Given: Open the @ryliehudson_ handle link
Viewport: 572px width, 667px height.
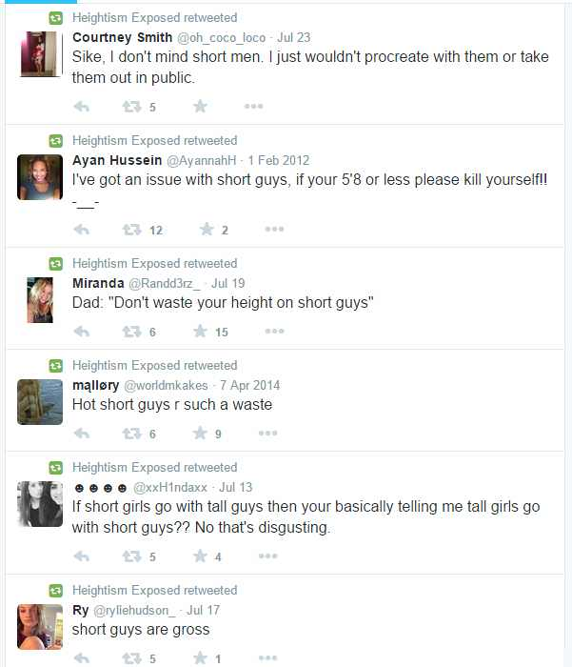Looking at the screenshot, I should [x=134, y=611].
